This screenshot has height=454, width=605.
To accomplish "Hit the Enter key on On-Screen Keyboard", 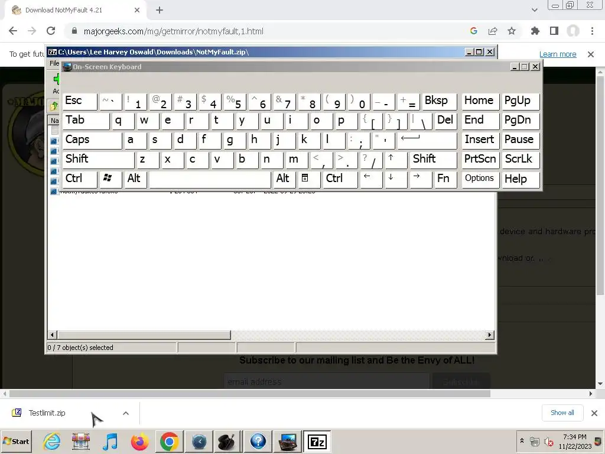I will (427, 140).
